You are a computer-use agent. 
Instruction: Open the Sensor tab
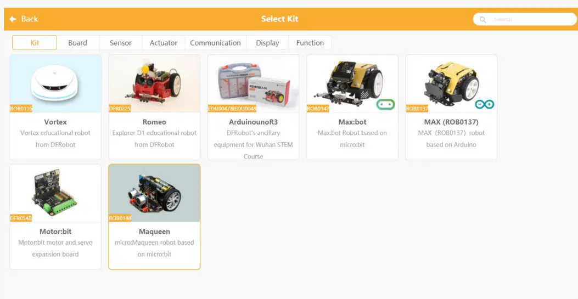[121, 43]
